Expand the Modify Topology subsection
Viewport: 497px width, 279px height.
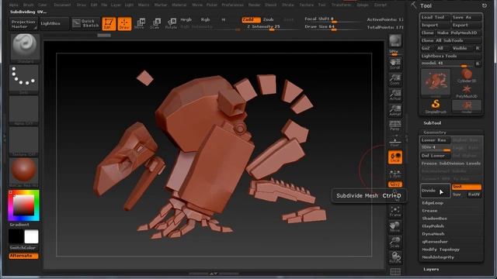(440, 250)
